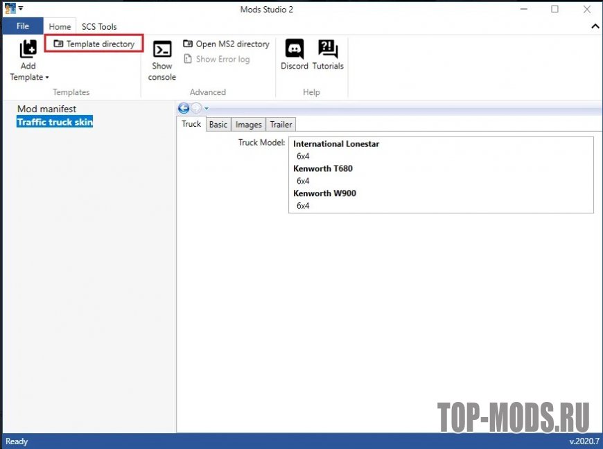
Task: Open the quick access toolbar dropdown
Action: 21,9
